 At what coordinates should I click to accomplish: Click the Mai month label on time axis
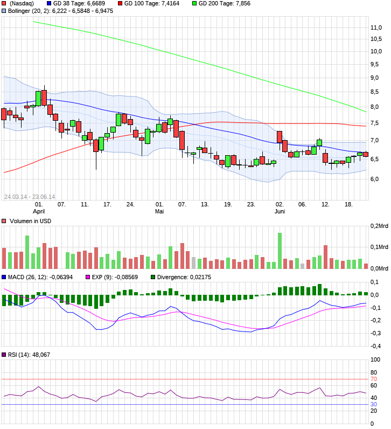click(159, 211)
